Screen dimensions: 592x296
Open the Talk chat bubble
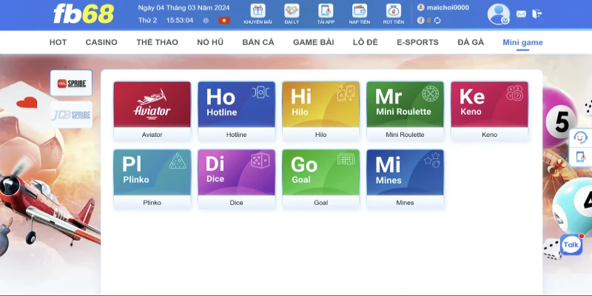click(571, 245)
